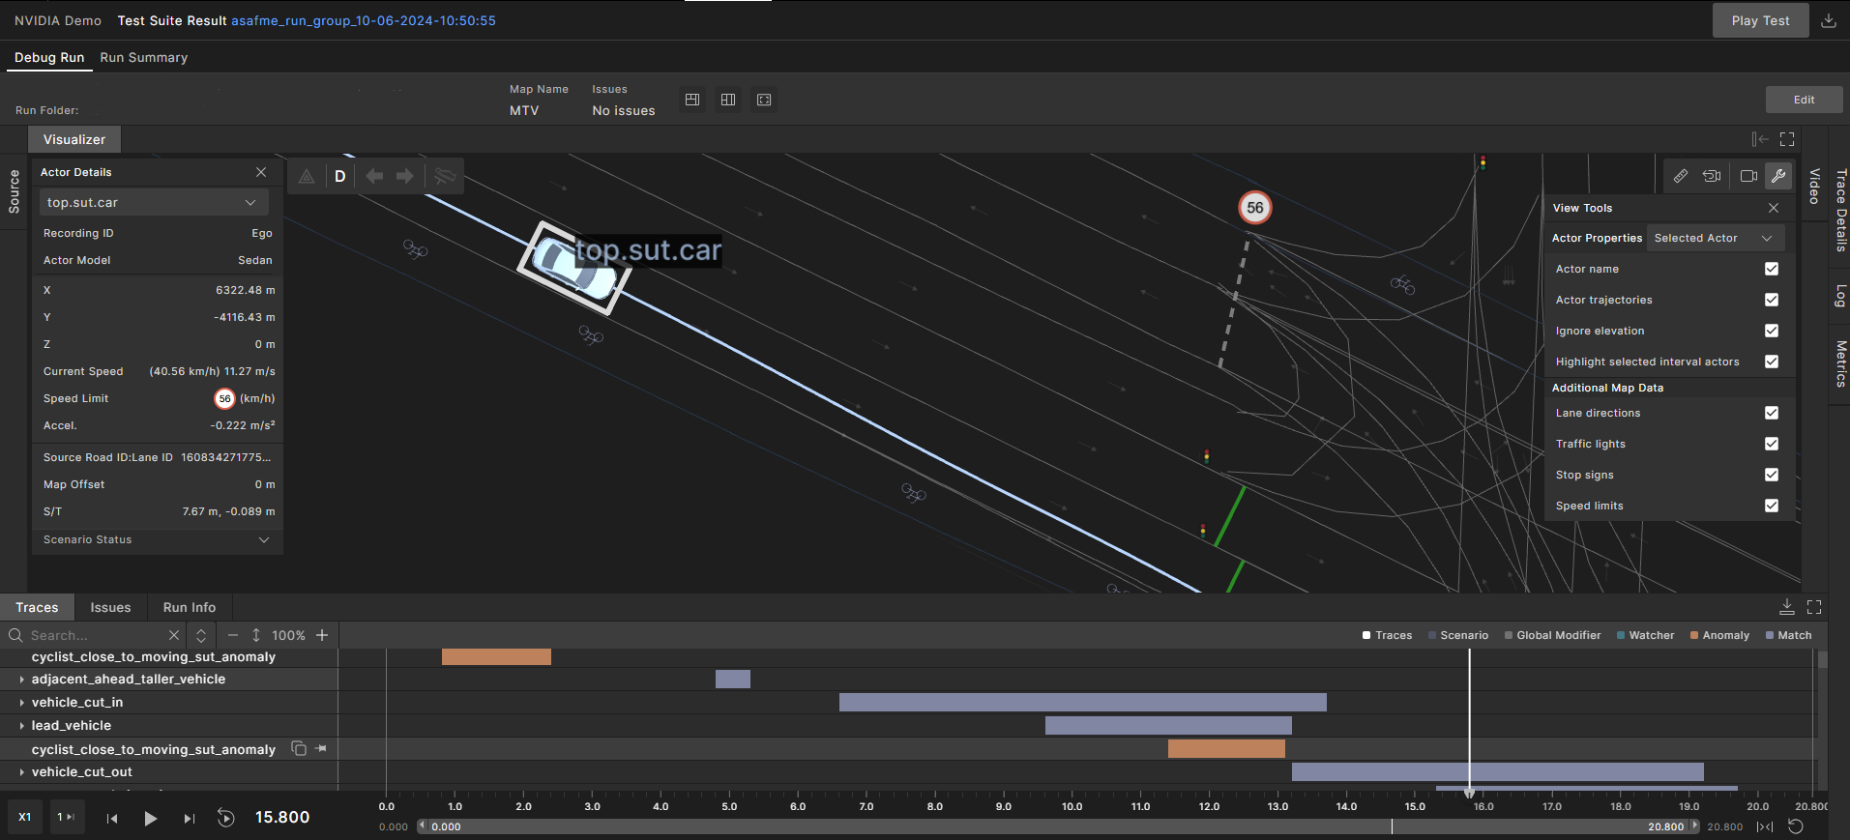Screen dimensions: 1850x840
Task: Click the download icon beside Play Test
Action: 1828,20
